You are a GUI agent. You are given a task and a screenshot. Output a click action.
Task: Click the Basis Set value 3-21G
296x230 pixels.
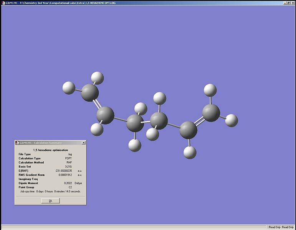[68, 167]
